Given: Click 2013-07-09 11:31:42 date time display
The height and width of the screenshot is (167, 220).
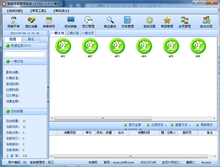Looking at the screenshot, I should coord(25,33).
